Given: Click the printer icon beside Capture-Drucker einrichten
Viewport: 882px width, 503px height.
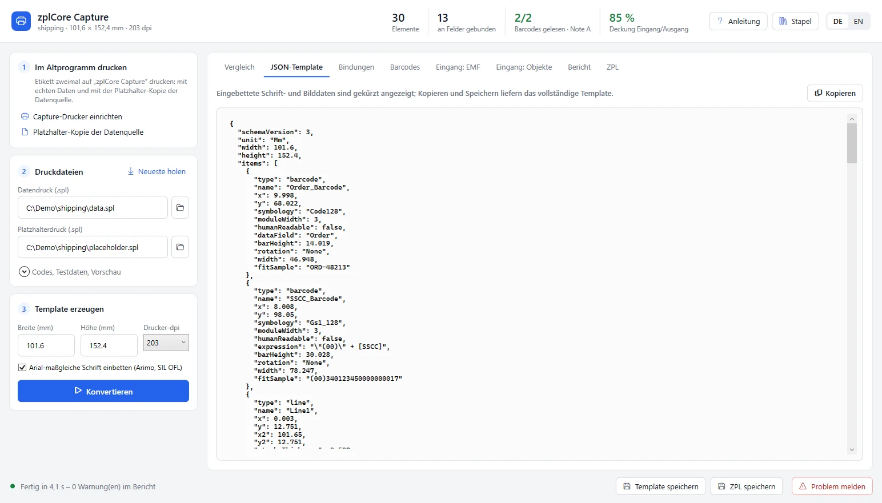Looking at the screenshot, I should click(x=25, y=116).
